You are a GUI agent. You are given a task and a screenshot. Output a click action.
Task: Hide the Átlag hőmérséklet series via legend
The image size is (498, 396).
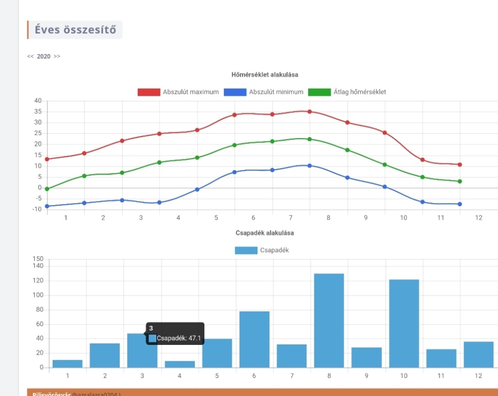coord(347,92)
